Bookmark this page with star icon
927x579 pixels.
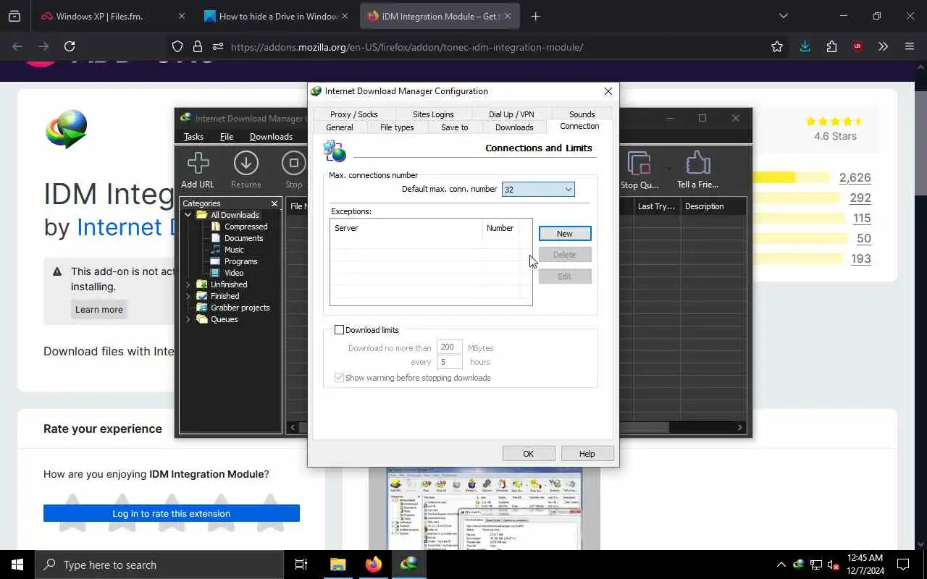pyautogui.click(x=777, y=46)
